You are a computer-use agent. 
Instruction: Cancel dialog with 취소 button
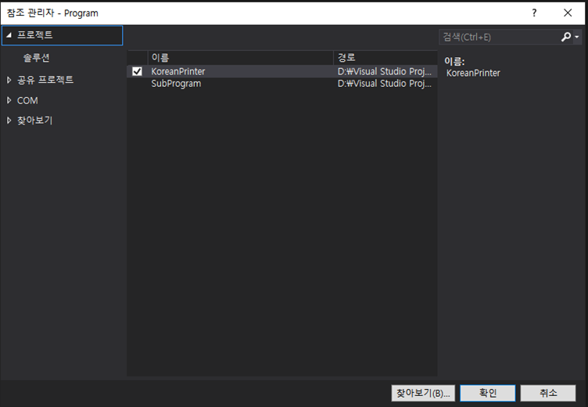click(x=548, y=393)
